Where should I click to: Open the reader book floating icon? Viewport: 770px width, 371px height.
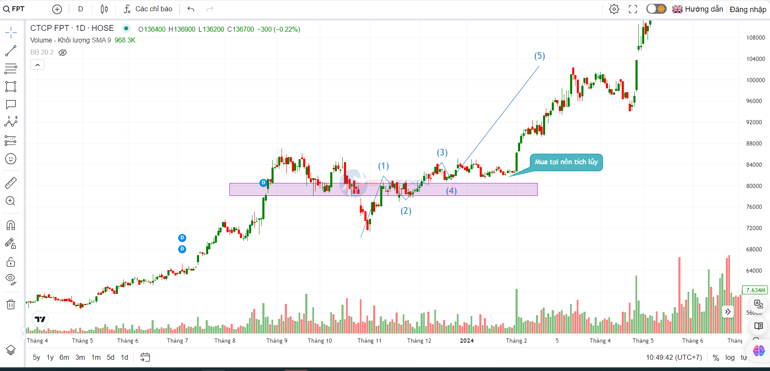[758, 326]
